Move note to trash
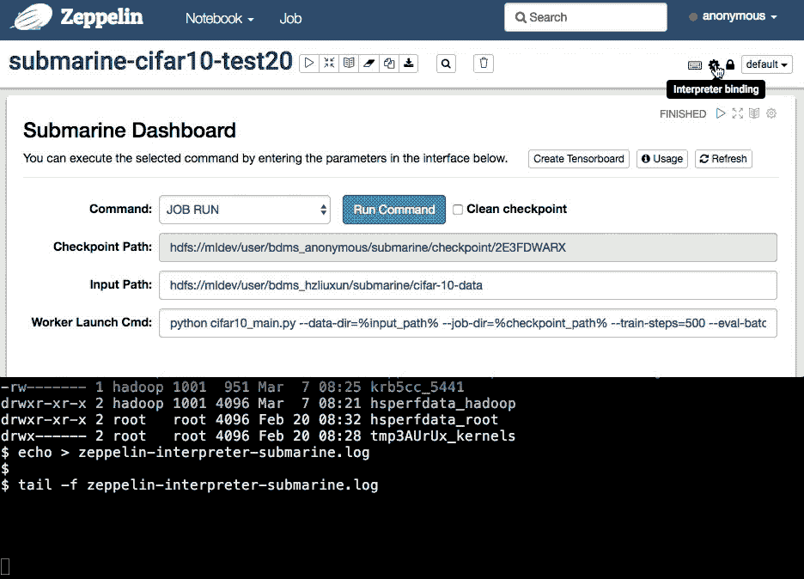Screen dimensions: 804x579 (484, 64)
